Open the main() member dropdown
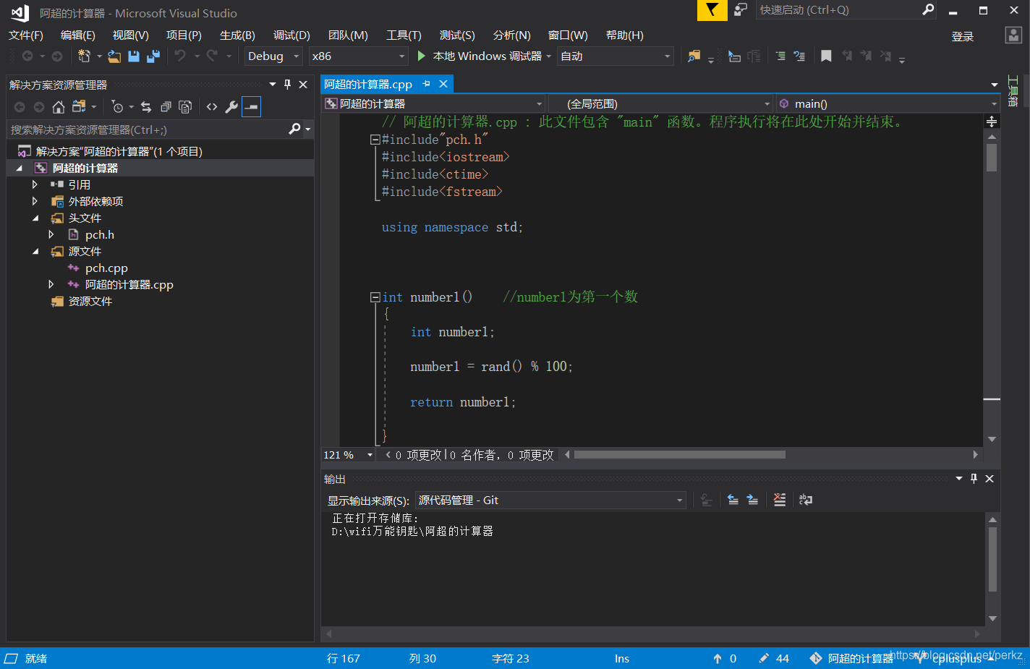The width and height of the screenshot is (1030, 669). (x=887, y=103)
